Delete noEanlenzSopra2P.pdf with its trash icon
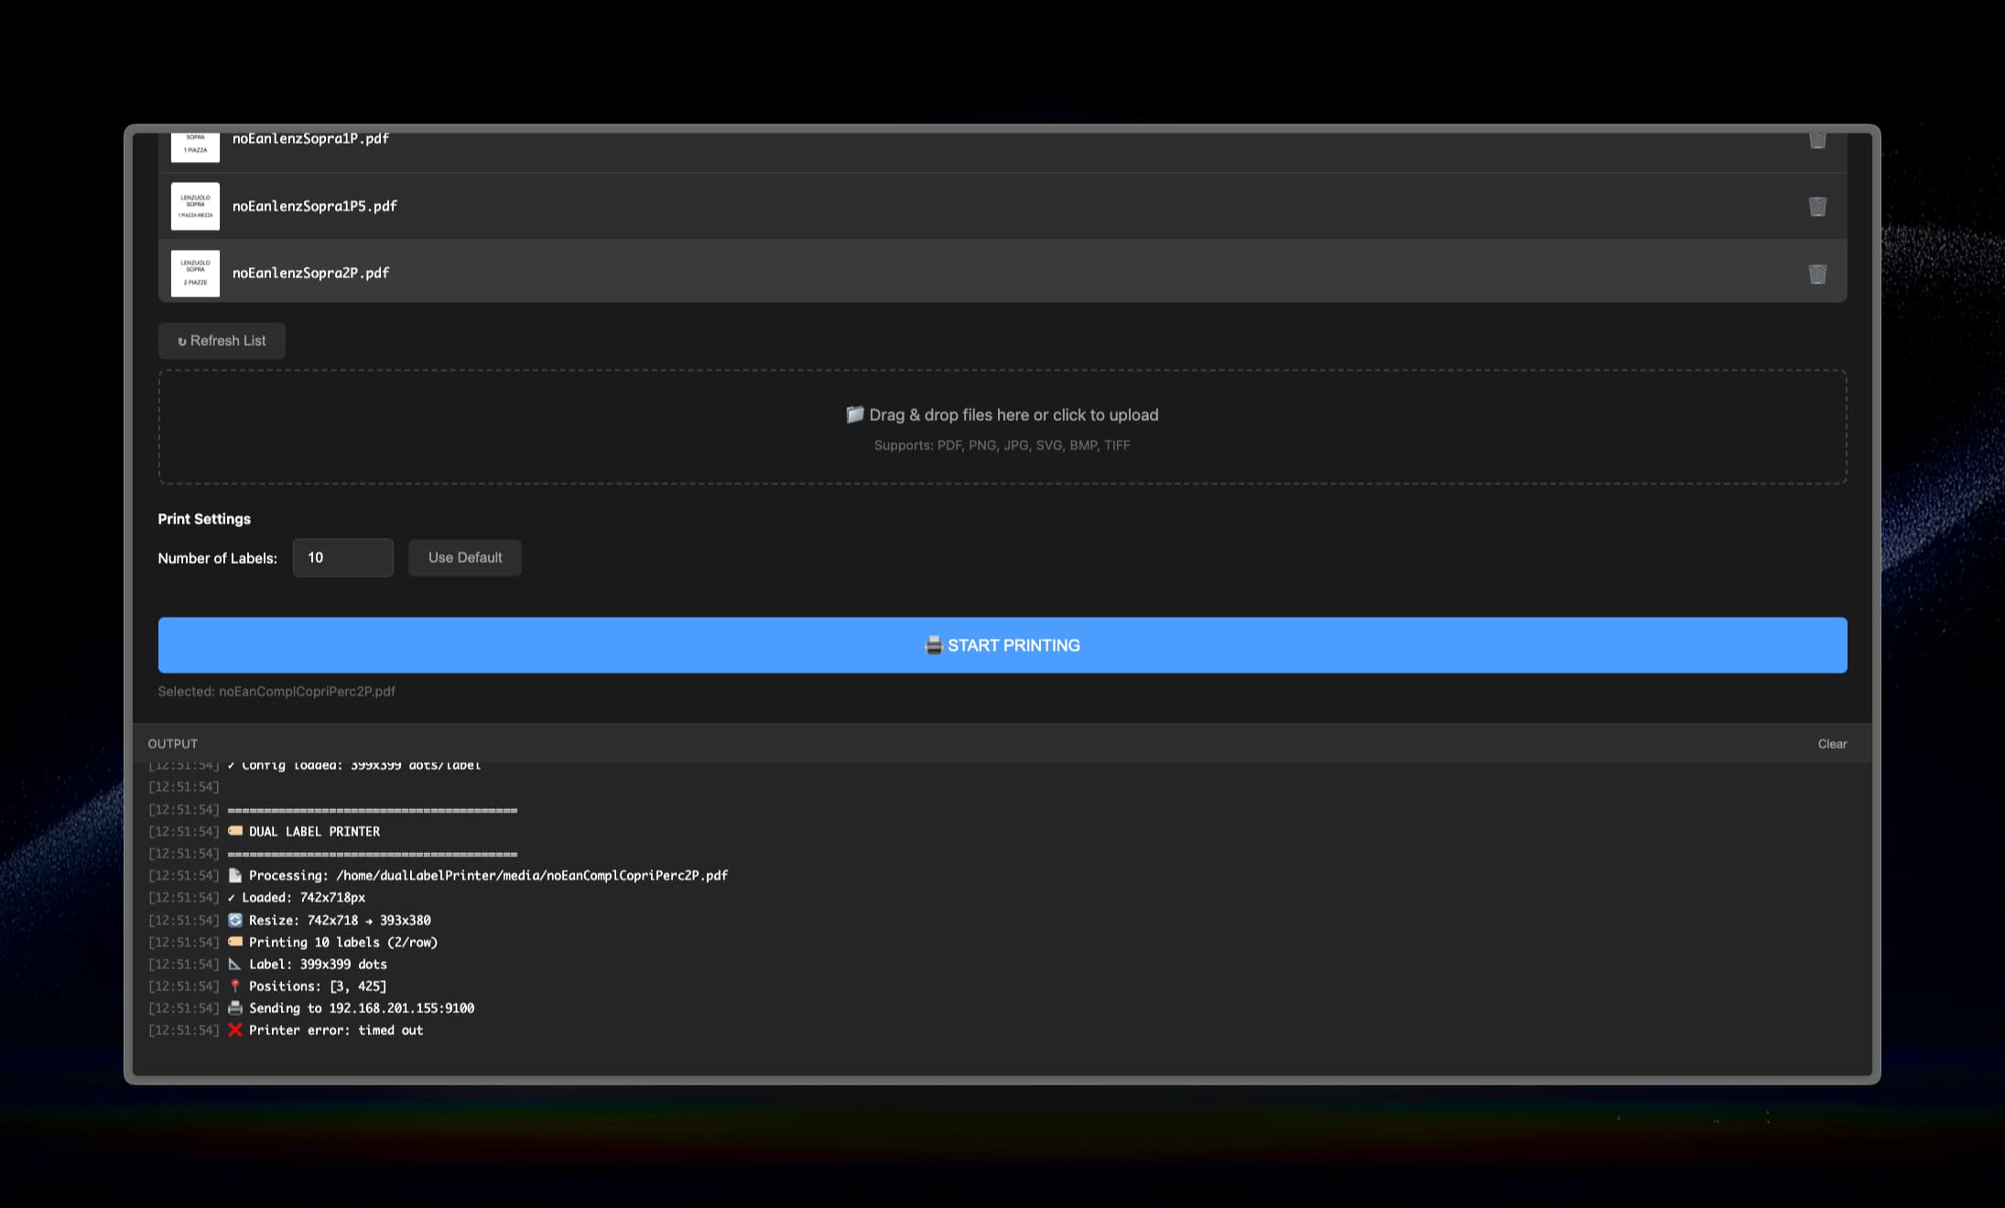The image size is (2005, 1208). (1817, 274)
